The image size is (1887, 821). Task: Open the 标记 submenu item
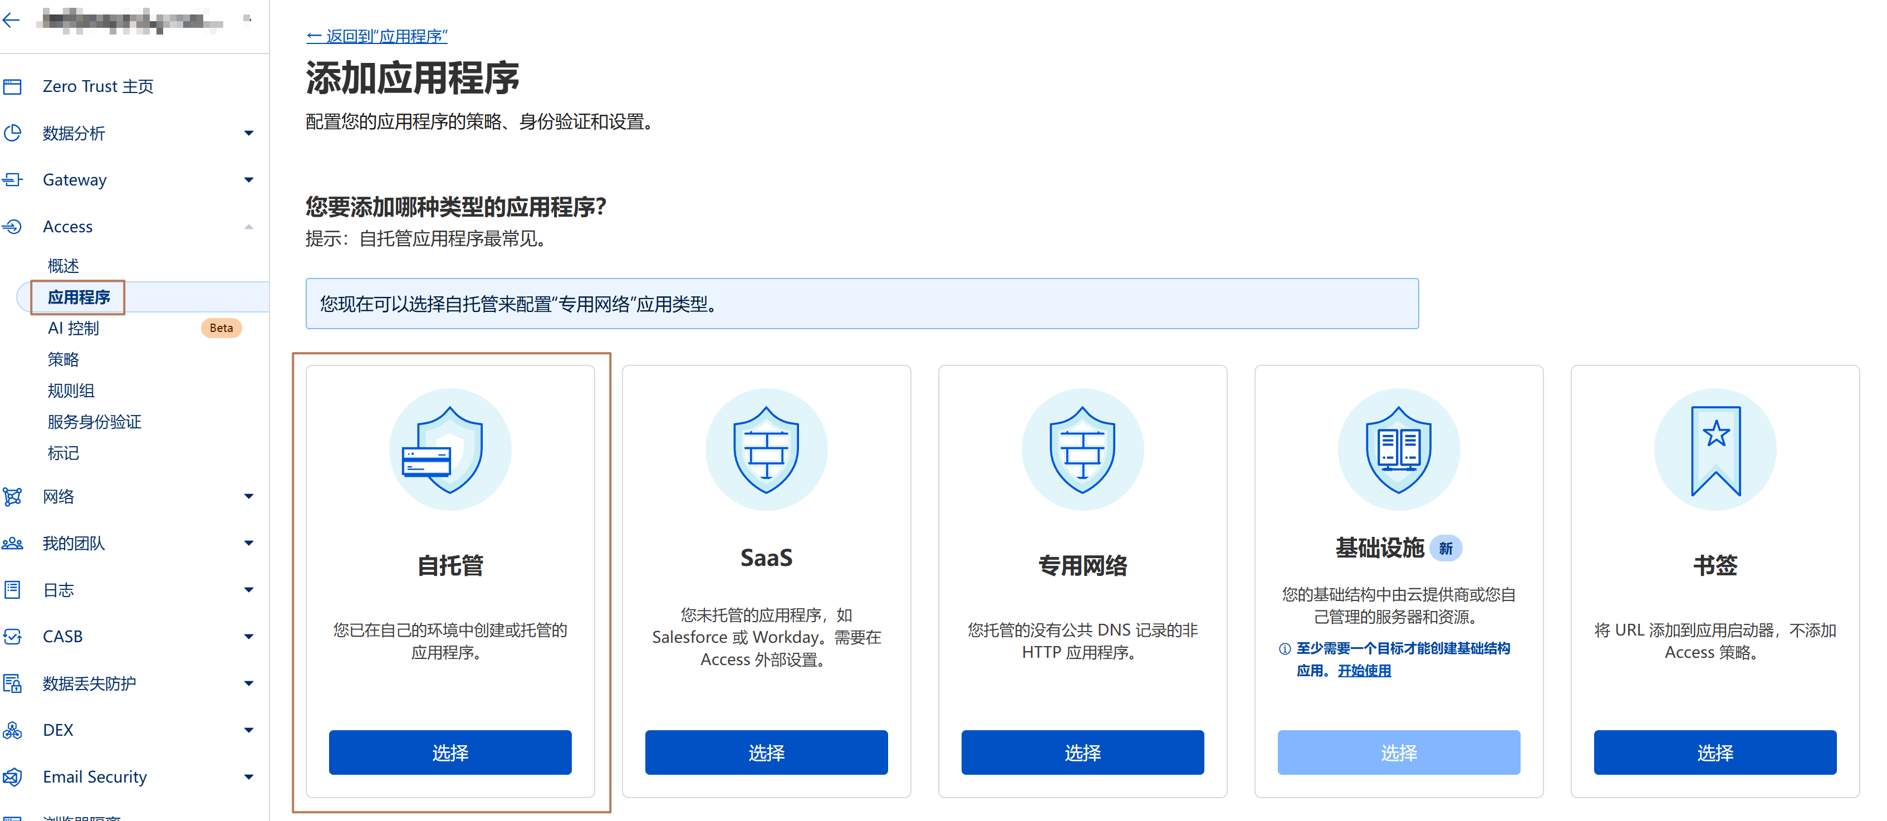(63, 453)
